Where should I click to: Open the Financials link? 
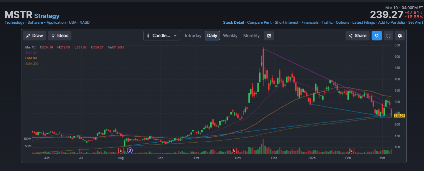(310, 22)
